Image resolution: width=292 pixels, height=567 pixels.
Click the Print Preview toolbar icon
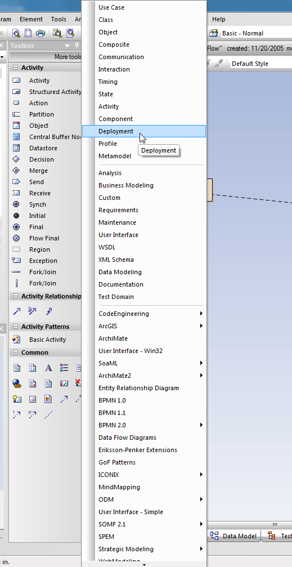[16, 33]
